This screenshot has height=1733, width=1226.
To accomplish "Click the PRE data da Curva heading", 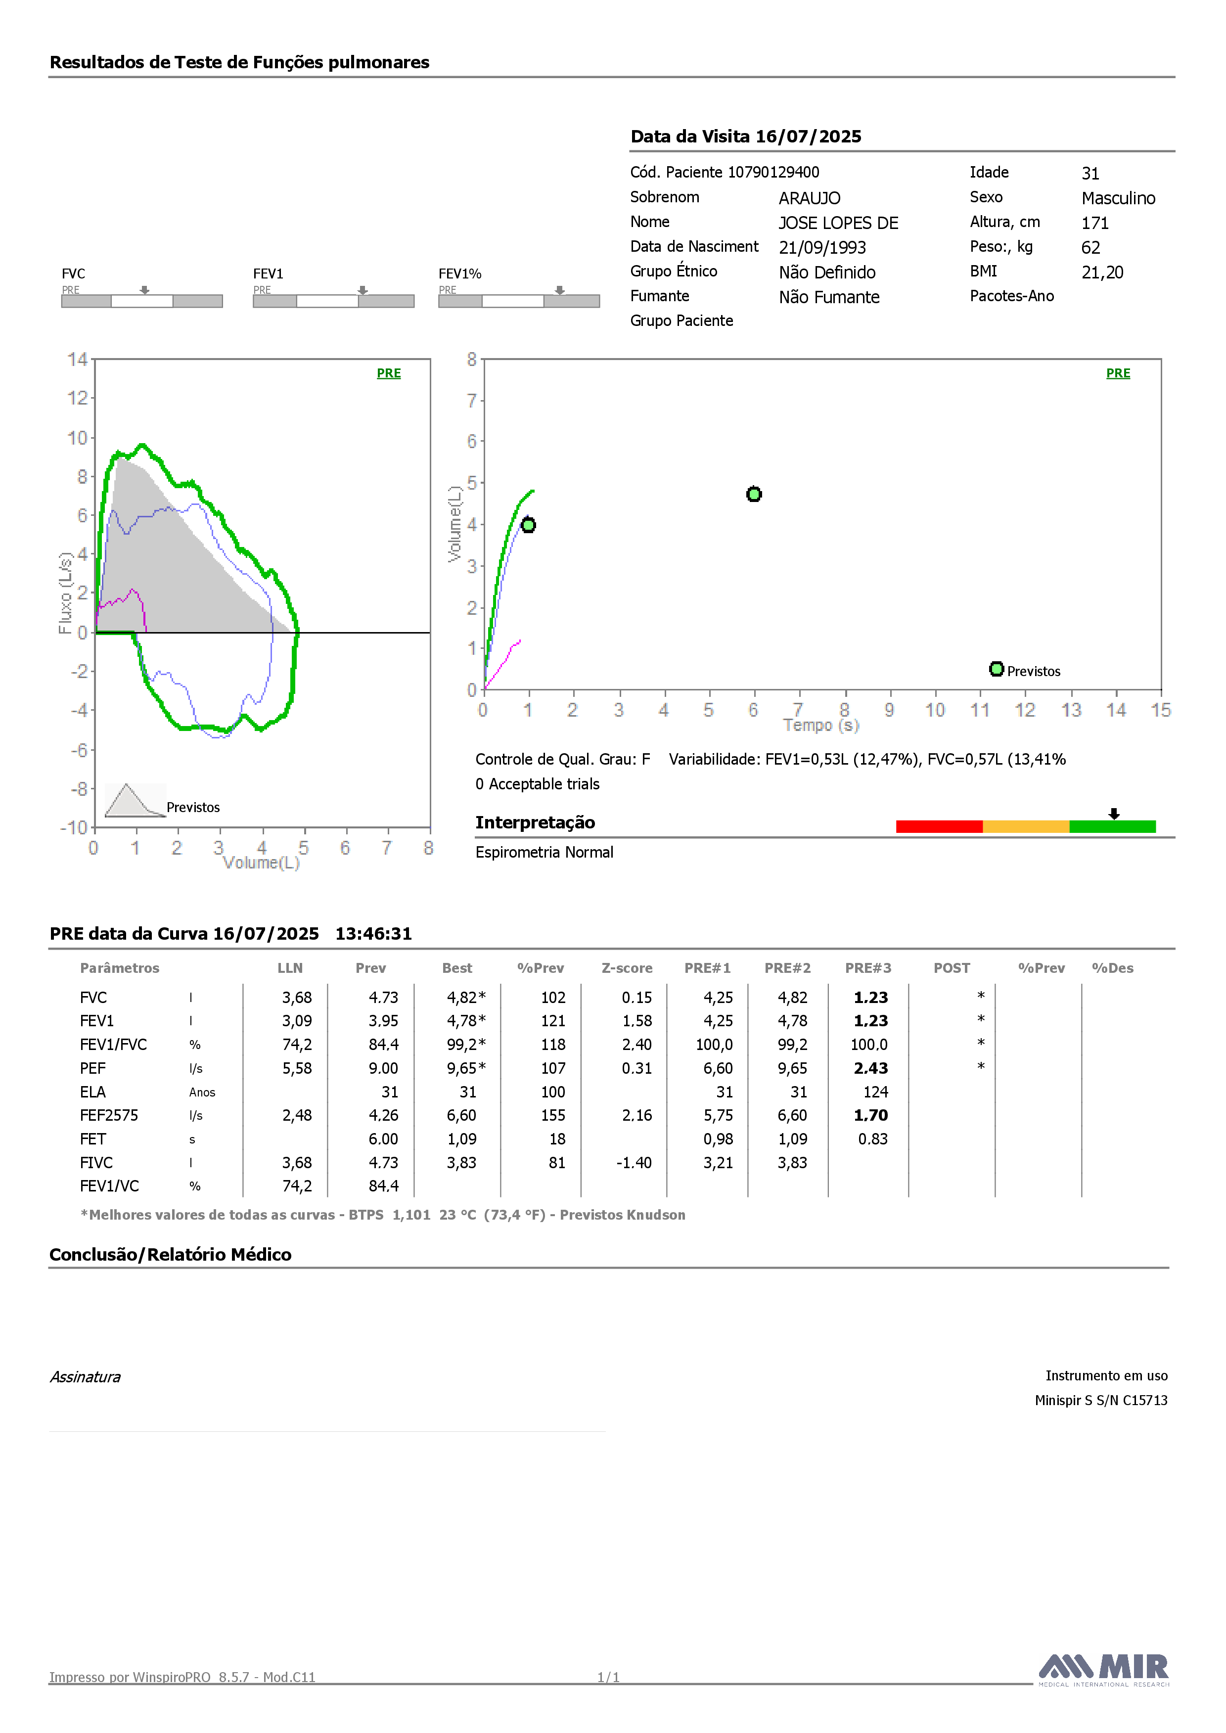I will point(230,934).
